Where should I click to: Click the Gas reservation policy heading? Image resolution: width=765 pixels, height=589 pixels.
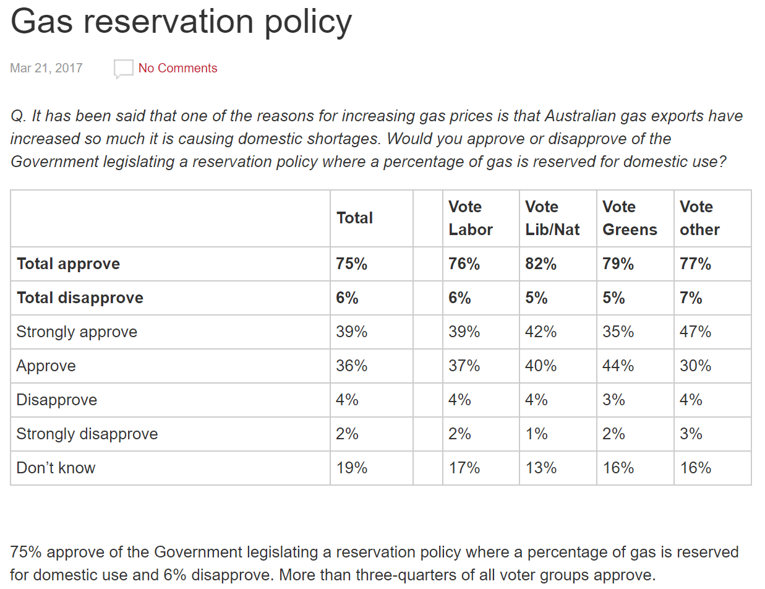click(x=181, y=21)
